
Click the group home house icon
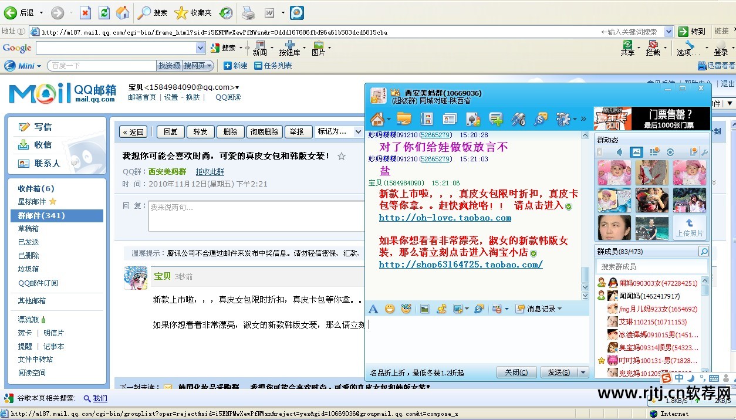tap(377, 119)
